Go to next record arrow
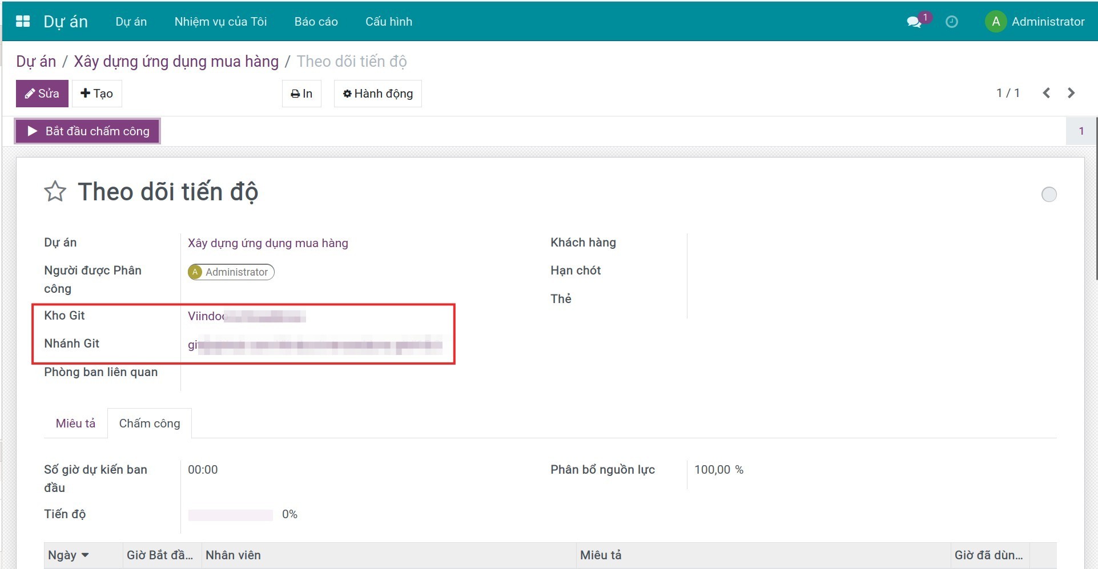The image size is (1098, 569). pos(1071,93)
